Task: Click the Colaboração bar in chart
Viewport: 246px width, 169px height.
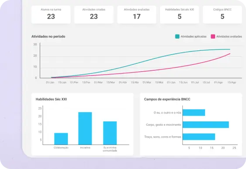Action: tap(61, 139)
